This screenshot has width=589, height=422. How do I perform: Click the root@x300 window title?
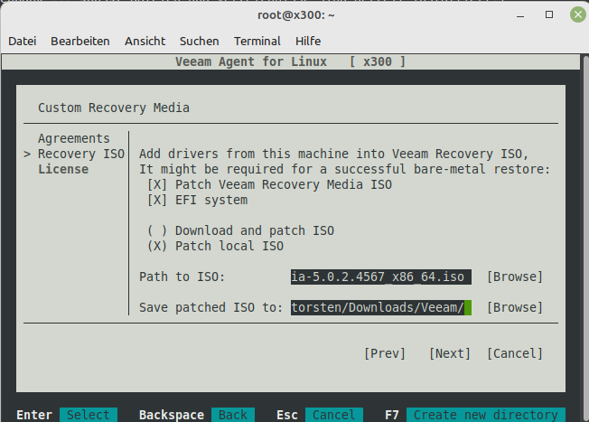296,15
